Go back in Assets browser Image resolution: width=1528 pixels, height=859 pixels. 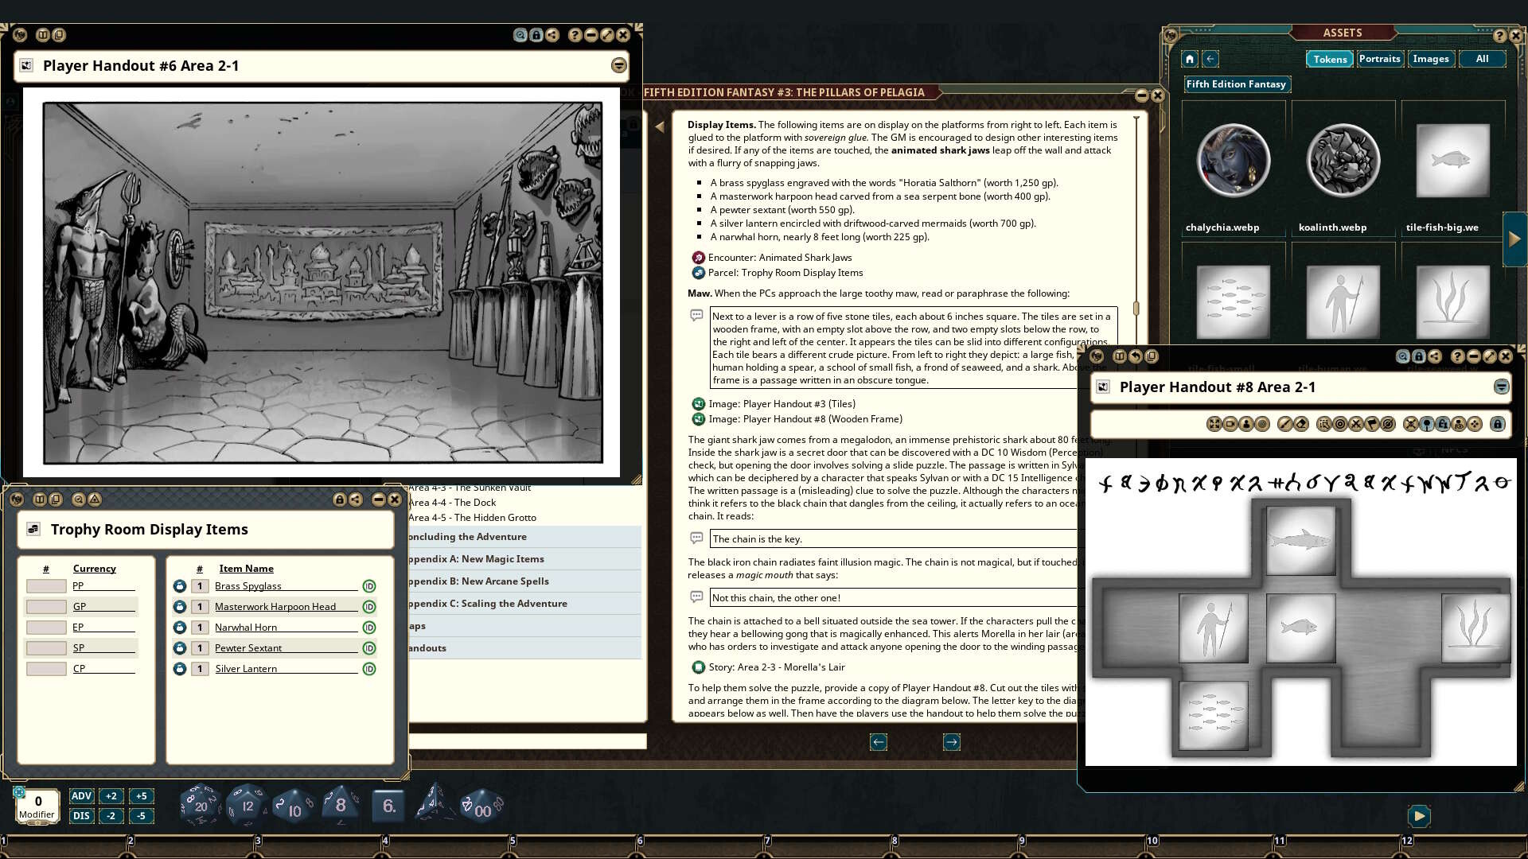(x=1210, y=59)
